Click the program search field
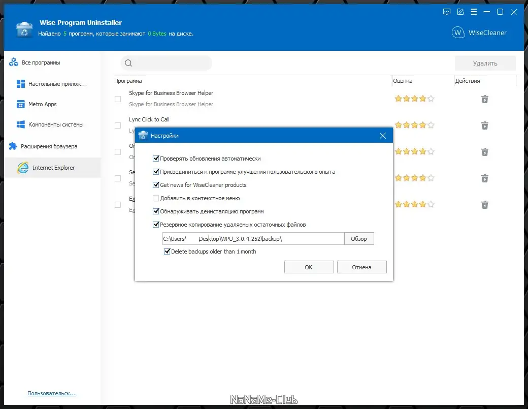528x409 pixels. [x=167, y=63]
